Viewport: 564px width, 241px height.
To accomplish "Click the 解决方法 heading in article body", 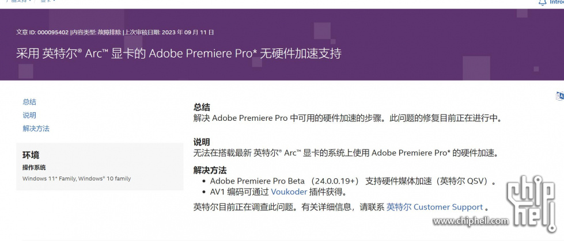I will tap(210, 171).
